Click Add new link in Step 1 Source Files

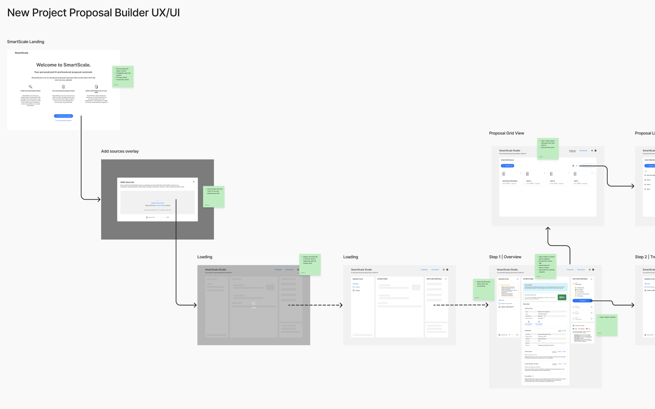(501, 300)
